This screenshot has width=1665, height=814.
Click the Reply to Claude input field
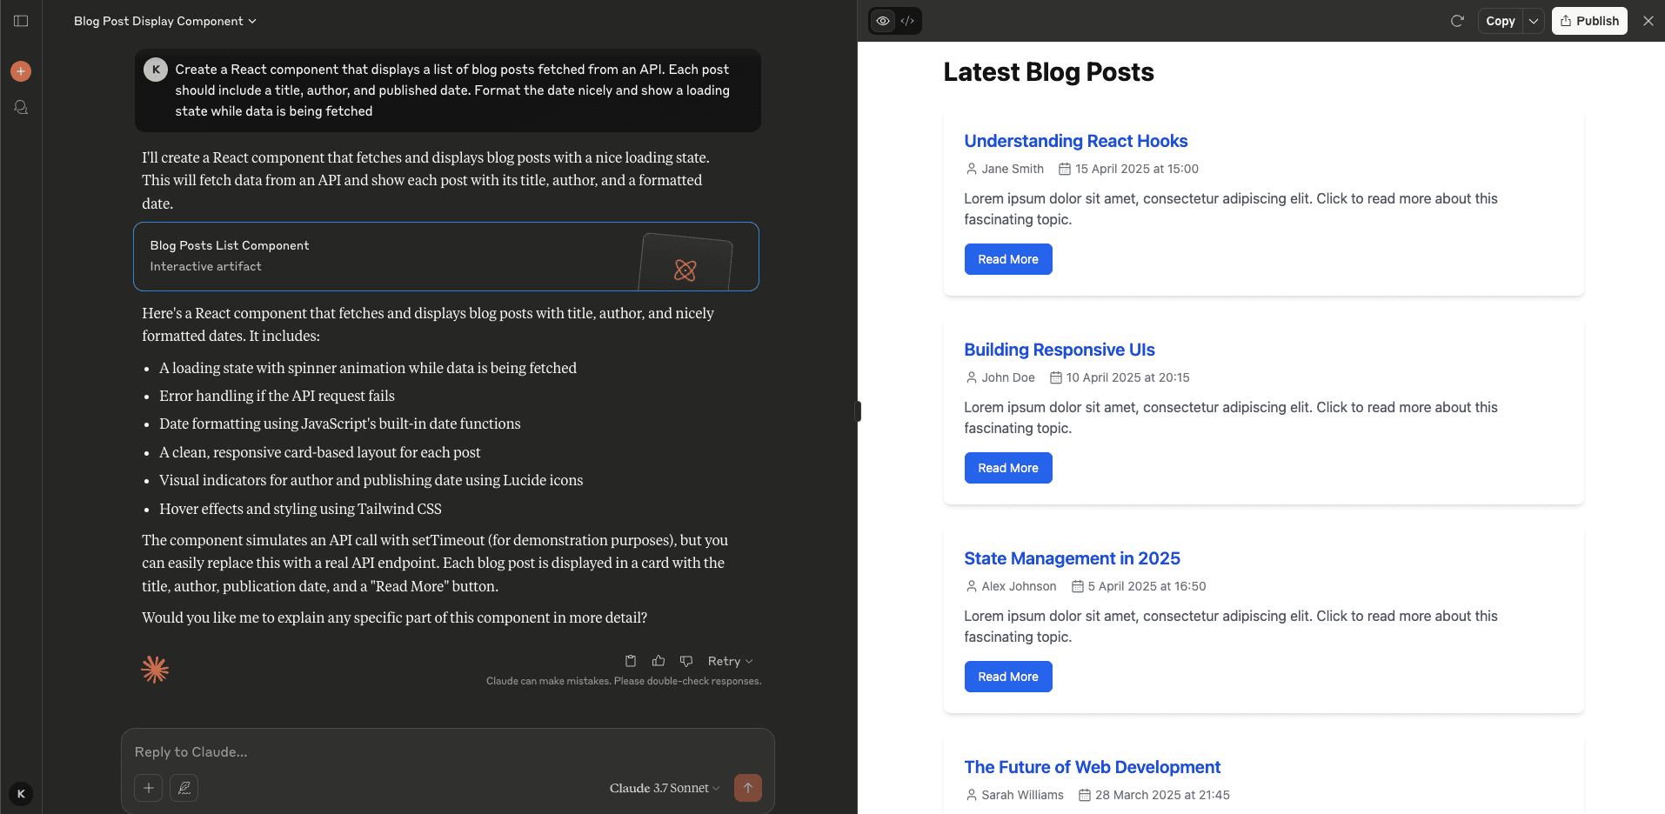(x=435, y=751)
